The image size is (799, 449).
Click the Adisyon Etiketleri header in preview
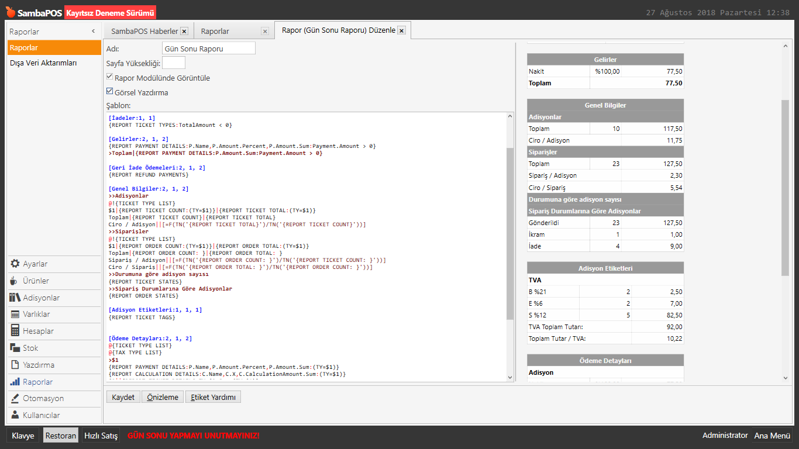click(605, 268)
